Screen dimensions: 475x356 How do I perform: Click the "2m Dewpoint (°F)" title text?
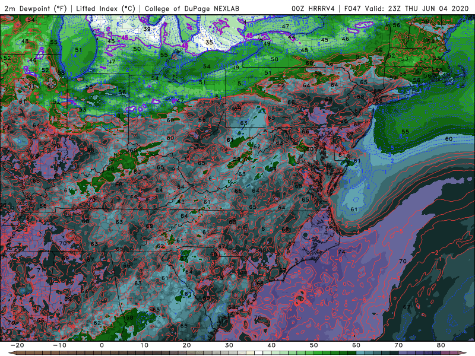[35, 8]
